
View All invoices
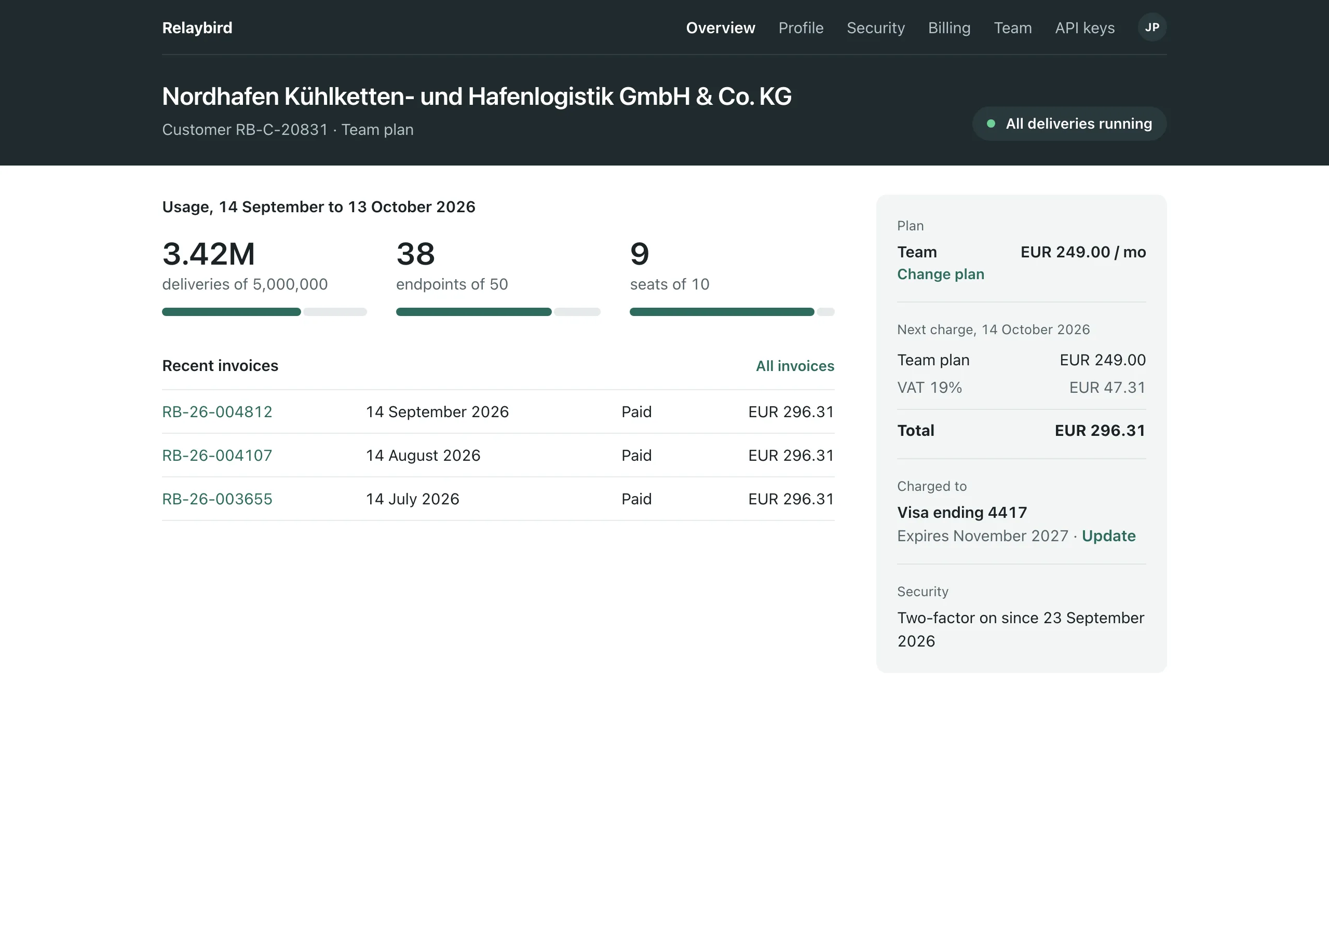pyautogui.click(x=795, y=366)
